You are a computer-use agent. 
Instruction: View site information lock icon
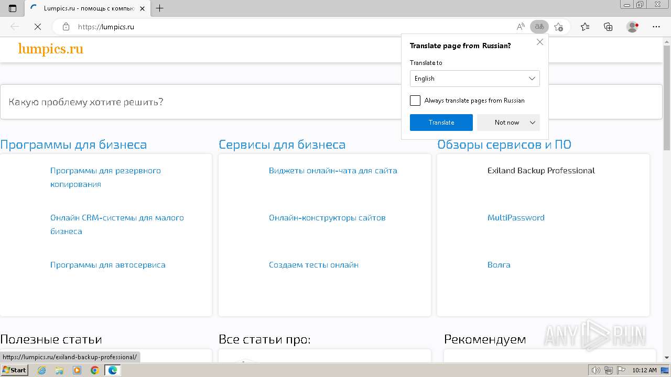coord(66,27)
